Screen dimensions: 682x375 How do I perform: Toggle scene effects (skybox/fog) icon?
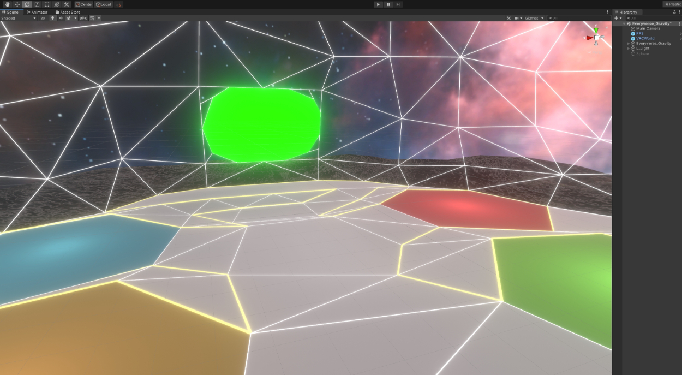pos(68,18)
